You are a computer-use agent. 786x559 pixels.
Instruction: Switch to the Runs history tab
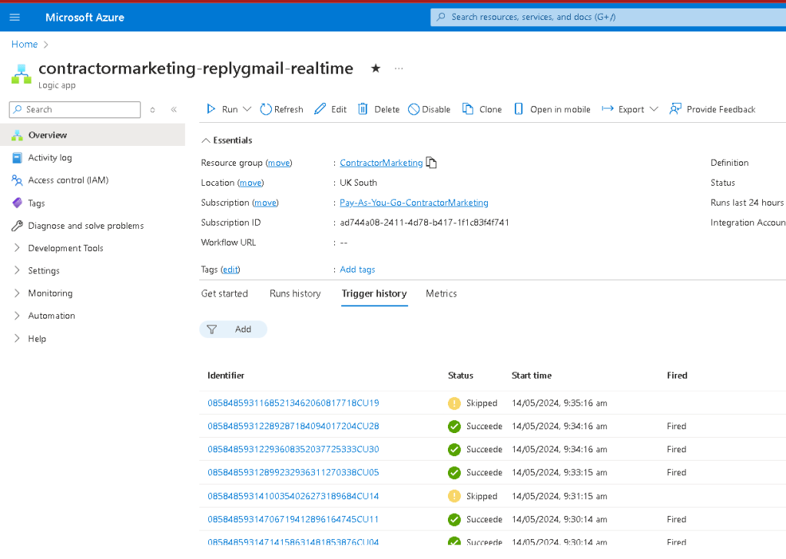point(295,293)
